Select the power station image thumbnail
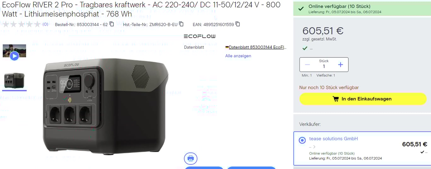The width and height of the screenshot is (431, 169). (14, 81)
